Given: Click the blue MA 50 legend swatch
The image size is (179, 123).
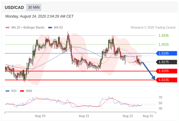Looking at the screenshot, I should [x=50, y=27].
